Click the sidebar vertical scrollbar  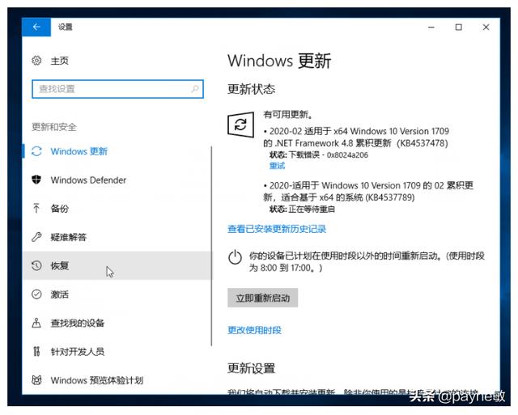click(211, 246)
